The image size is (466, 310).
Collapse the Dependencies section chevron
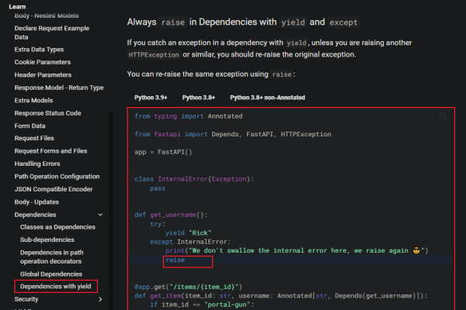[x=99, y=214]
